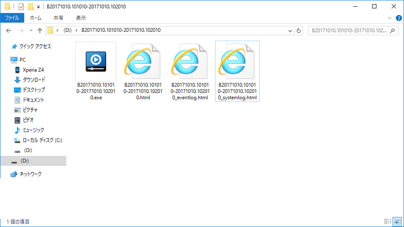The height and width of the screenshot is (227, 404).
Task: Open ローカル ディスク (C:) in the navigation pane
Action: pos(42,140)
